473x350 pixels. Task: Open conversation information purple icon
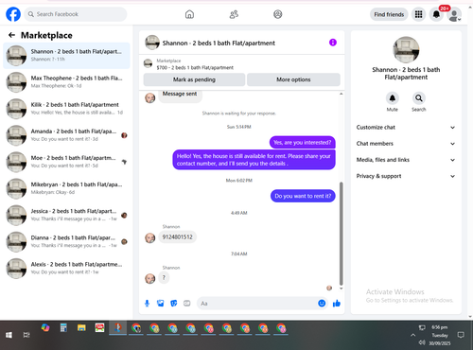tap(333, 43)
